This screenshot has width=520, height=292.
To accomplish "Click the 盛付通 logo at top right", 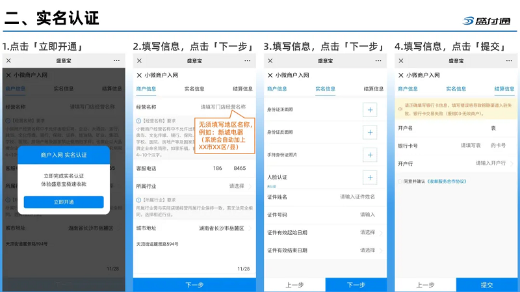I will point(486,21).
